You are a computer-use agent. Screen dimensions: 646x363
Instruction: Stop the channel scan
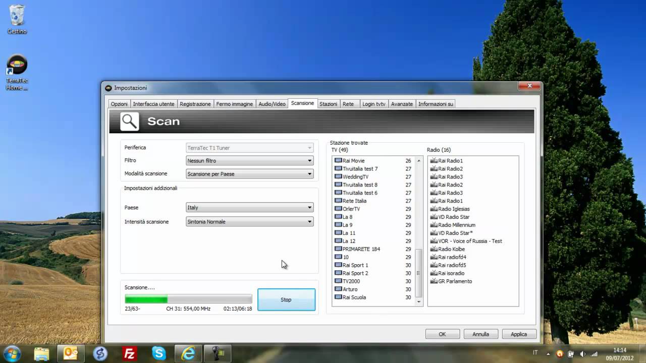tap(286, 299)
